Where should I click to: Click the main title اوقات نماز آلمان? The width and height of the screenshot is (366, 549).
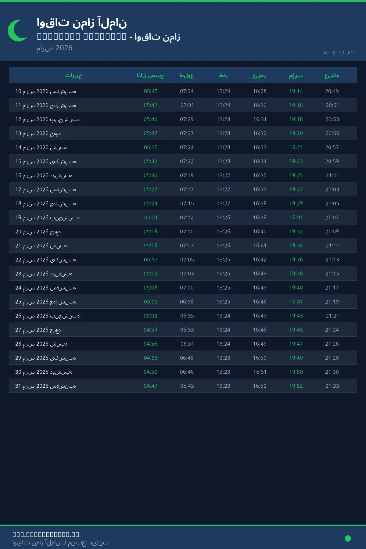82,23
